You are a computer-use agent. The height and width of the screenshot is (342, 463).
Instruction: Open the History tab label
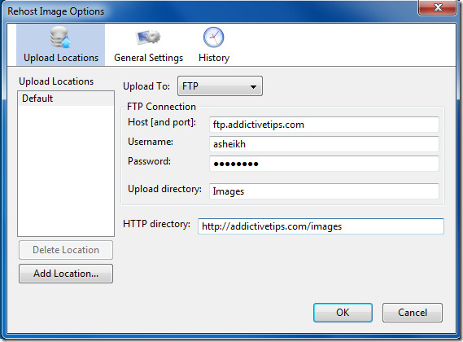[x=214, y=58]
